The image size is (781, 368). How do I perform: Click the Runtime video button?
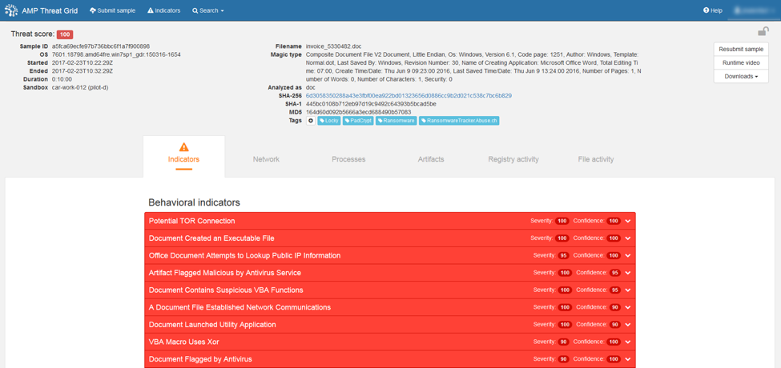(x=741, y=62)
